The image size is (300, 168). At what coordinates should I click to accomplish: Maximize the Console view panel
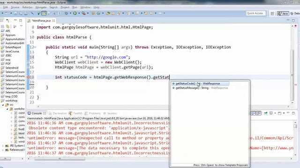click(293, 113)
